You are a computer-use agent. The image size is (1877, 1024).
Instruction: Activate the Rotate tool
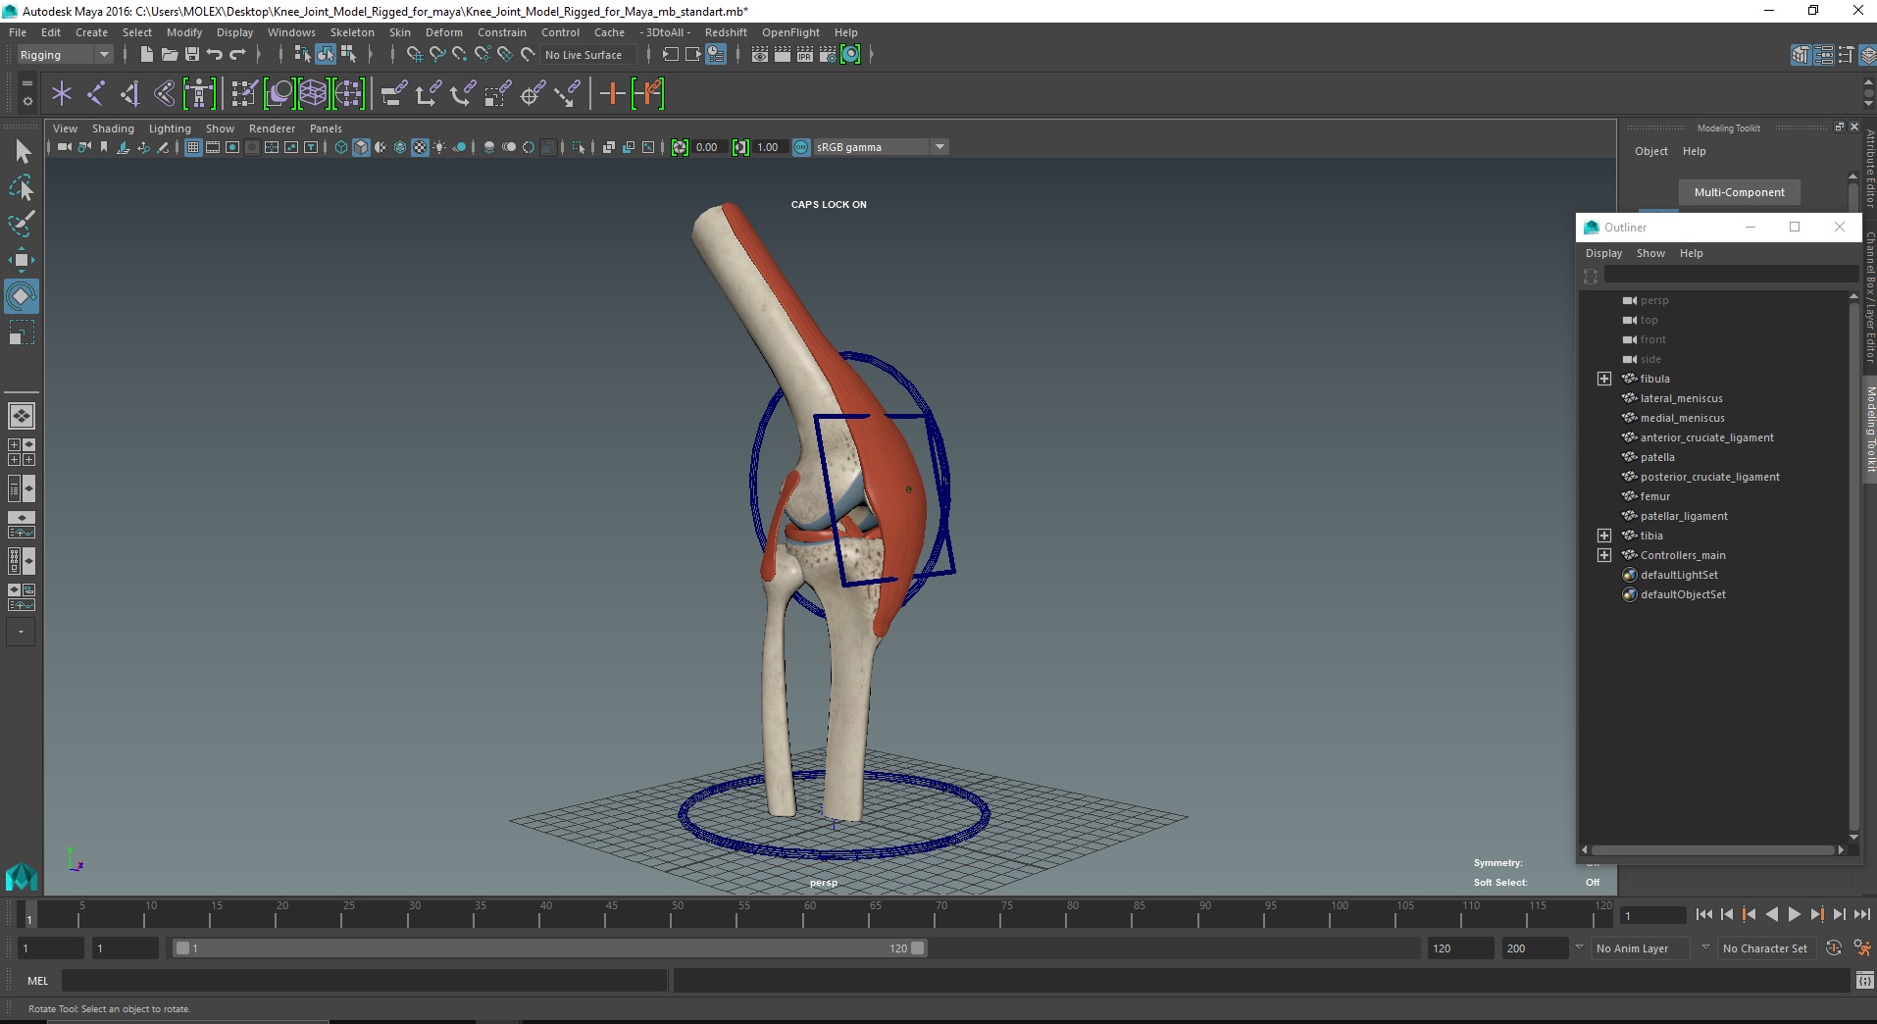[22, 296]
